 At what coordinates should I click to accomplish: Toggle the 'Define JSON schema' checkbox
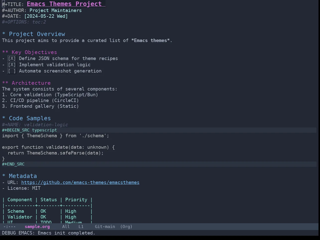tap(12, 58)
